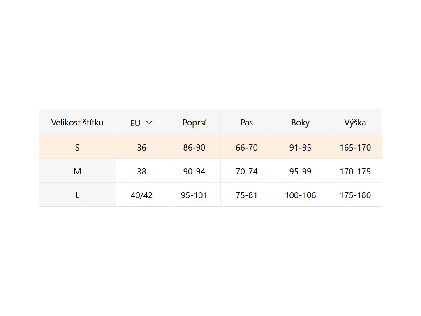This screenshot has height=316, width=421.
Task: Click the EU size 40/42 cell
Action: [141, 195]
